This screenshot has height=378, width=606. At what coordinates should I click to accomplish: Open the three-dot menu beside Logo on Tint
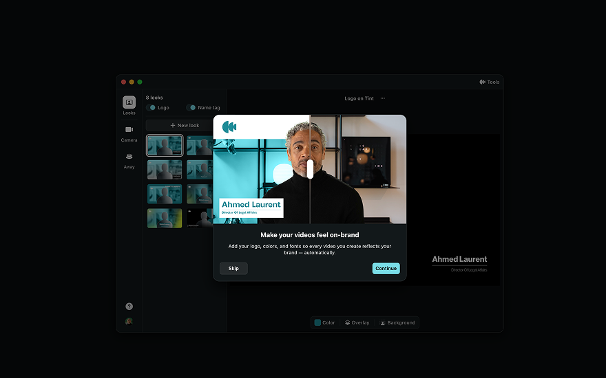click(x=383, y=98)
